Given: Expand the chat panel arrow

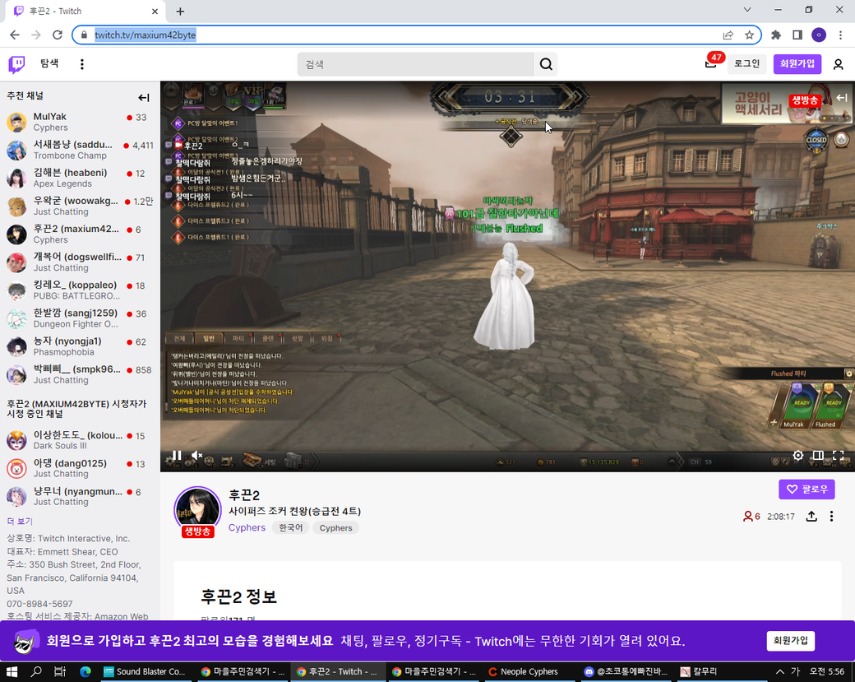Looking at the screenshot, I should tap(841, 98).
